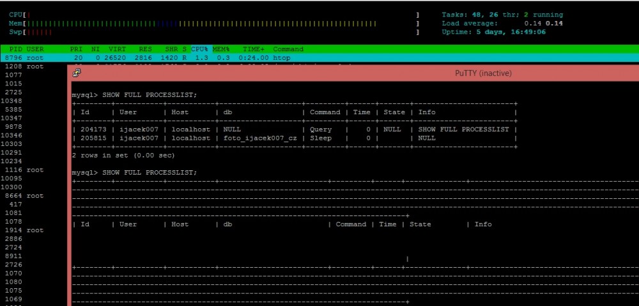The height and width of the screenshot is (306, 639).
Task: Sort processes by the PID column header
Action: coord(17,49)
